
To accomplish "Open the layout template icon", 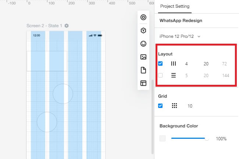I will [x=143, y=83].
